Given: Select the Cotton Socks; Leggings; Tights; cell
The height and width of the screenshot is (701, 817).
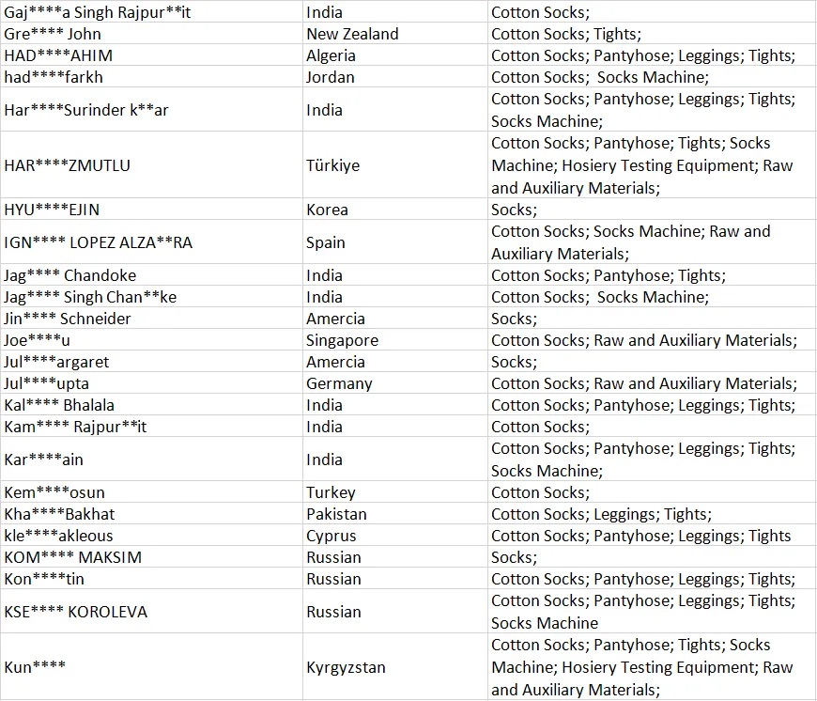Looking at the screenshot, I should [x=652, y=513].
